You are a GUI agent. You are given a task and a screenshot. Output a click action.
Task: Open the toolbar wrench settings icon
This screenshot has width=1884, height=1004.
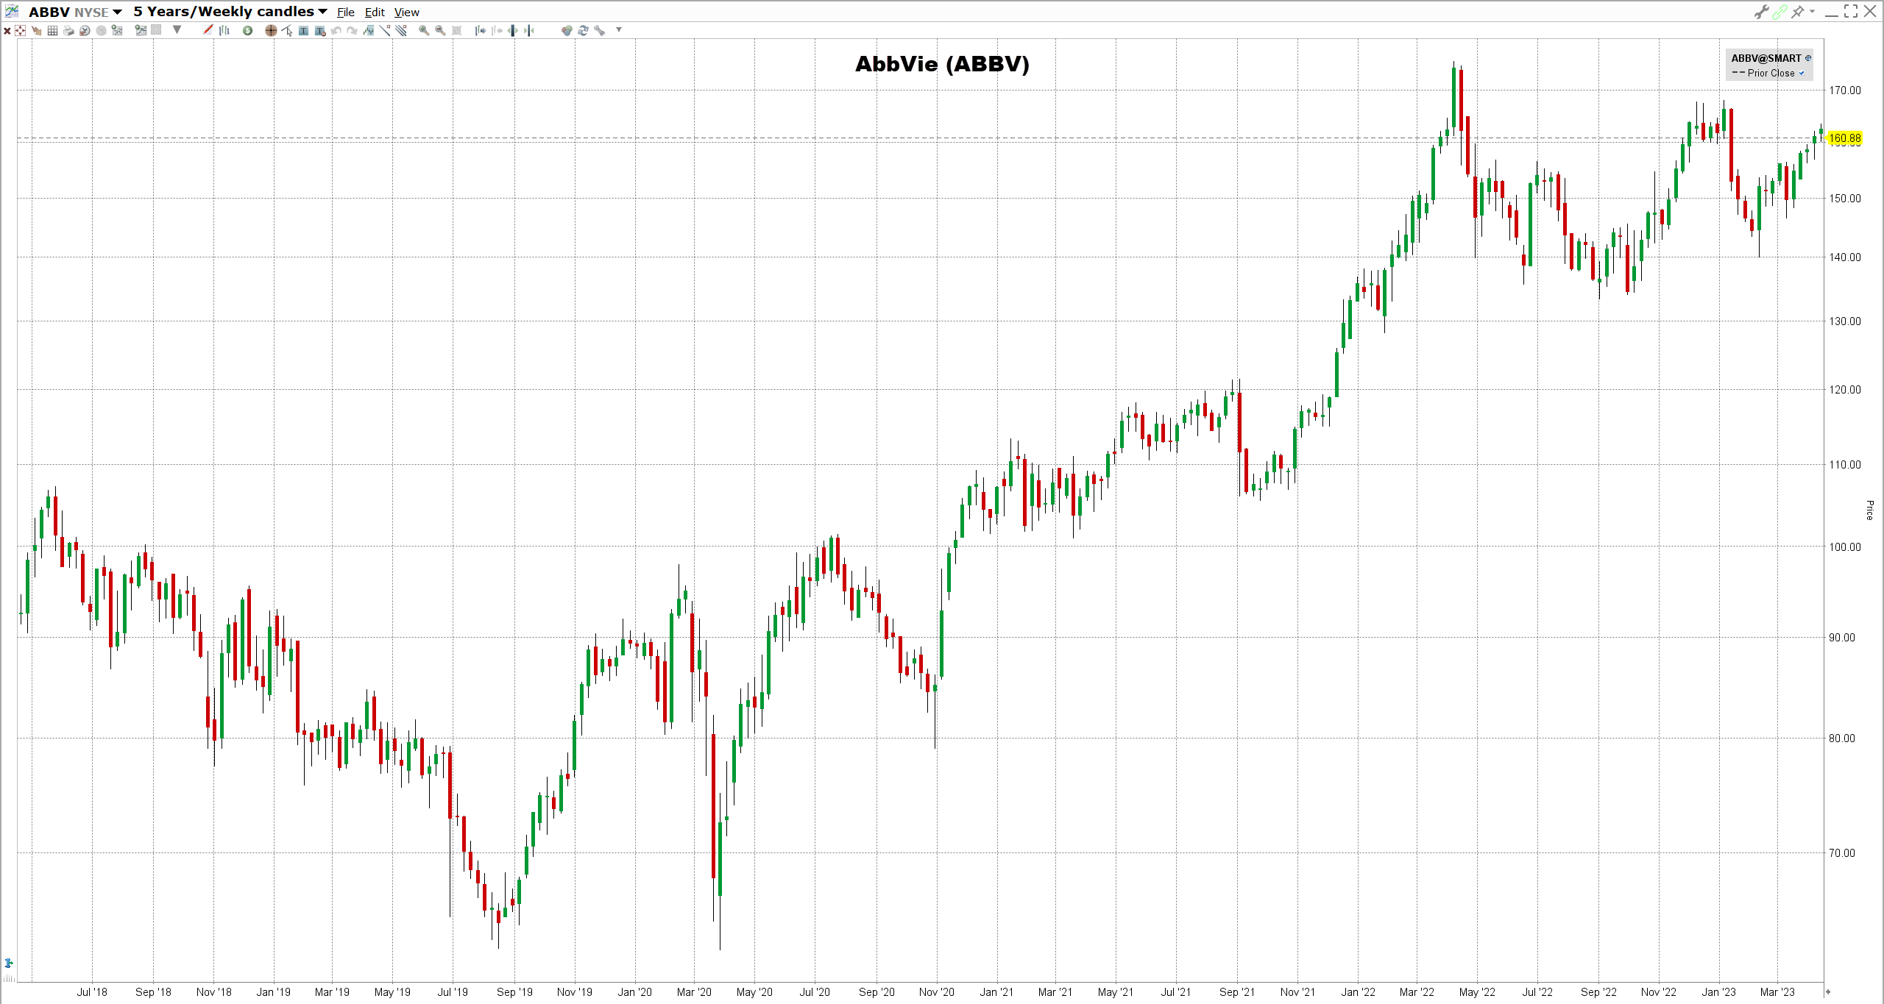pyautogui.click(x=600, y=31)
